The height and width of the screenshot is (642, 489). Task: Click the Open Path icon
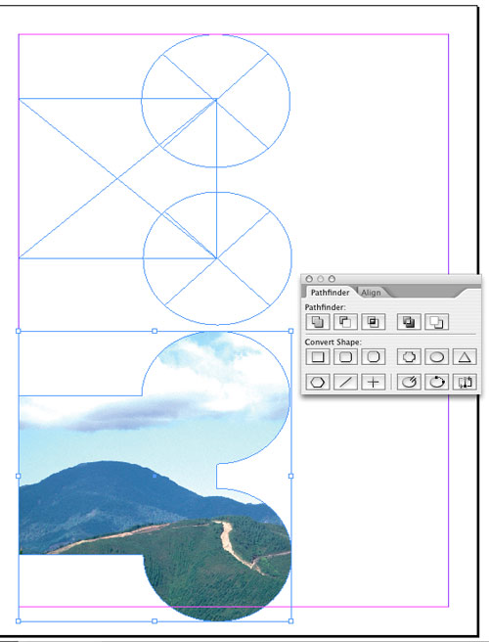click(x=409, y=382)
